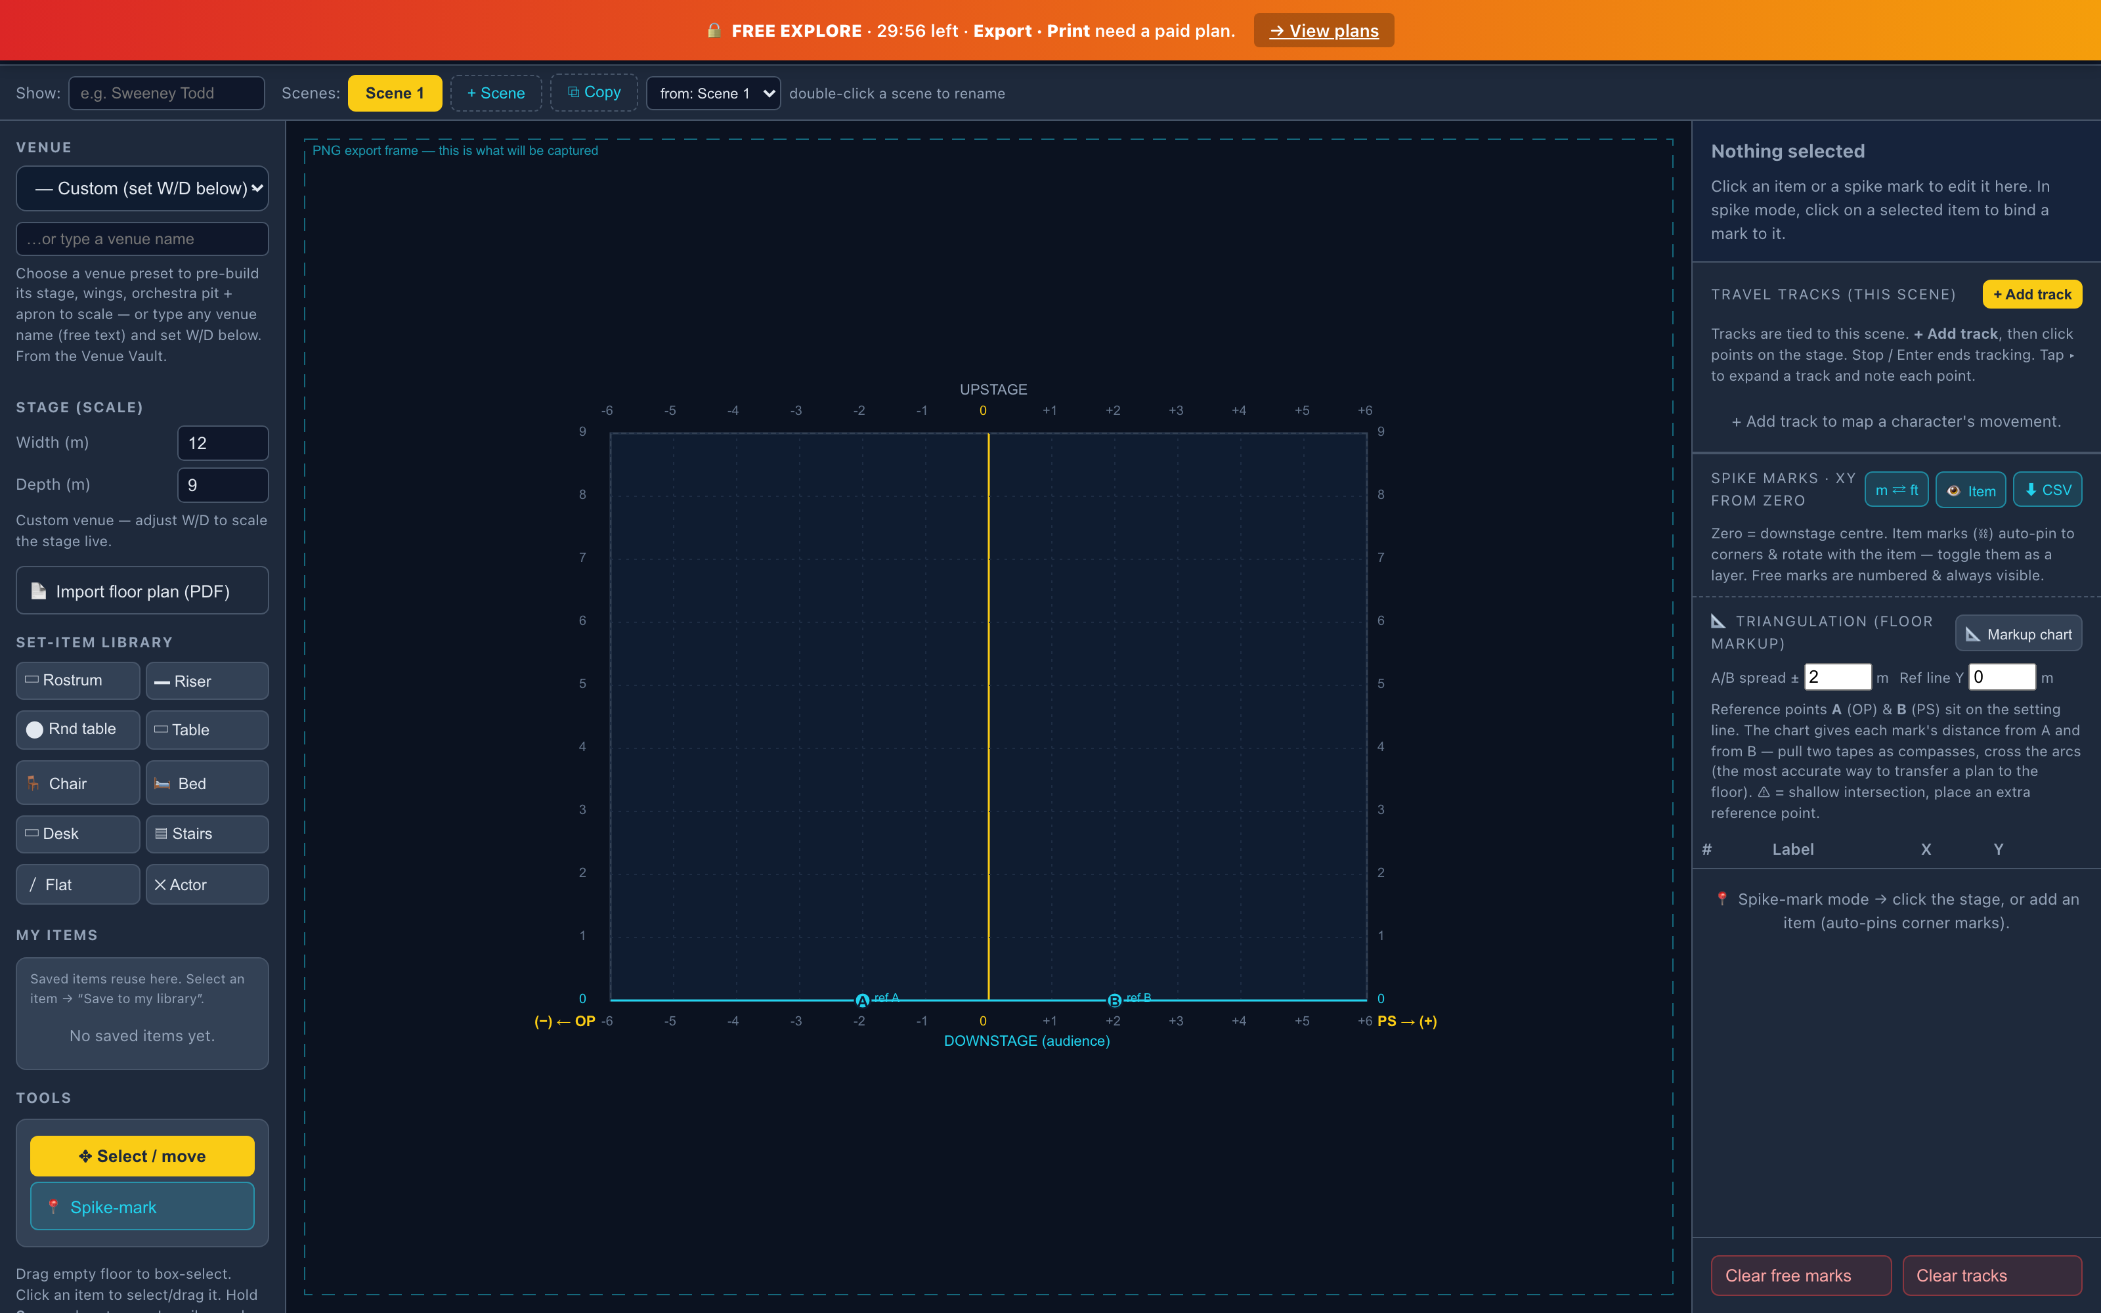The width and height of the screenshot is (2101, 1313).
Task: Add a Rostrum from the library
Action: point(77,681)
